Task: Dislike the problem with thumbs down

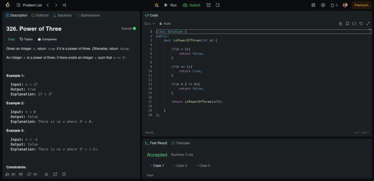Action: tap(21, 174)
